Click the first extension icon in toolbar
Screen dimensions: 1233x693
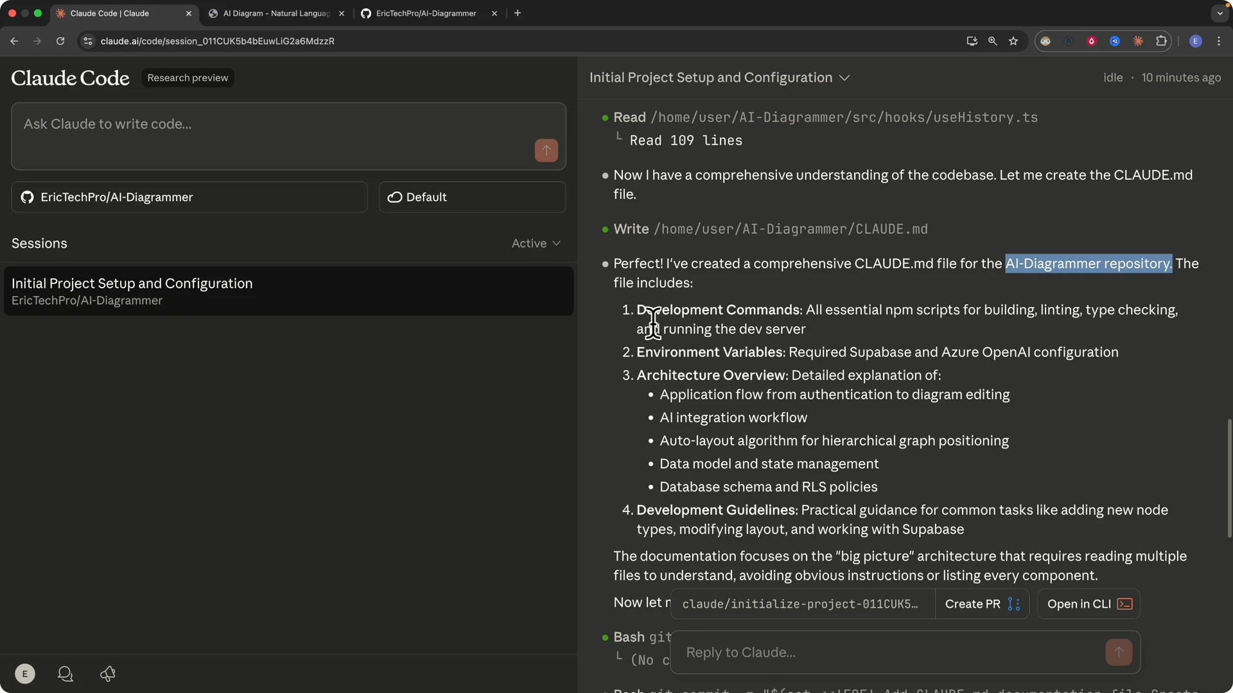[1045, 41]
